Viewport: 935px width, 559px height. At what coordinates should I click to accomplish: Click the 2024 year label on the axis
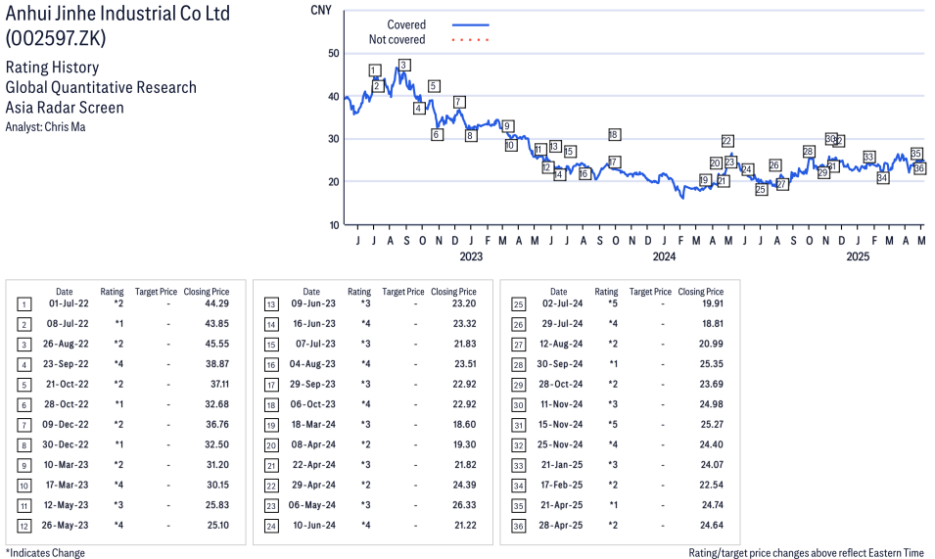pos(664,256)
